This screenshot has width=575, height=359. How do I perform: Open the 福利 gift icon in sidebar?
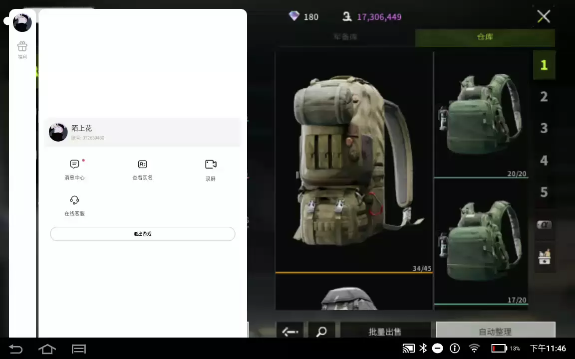(22, 49)
